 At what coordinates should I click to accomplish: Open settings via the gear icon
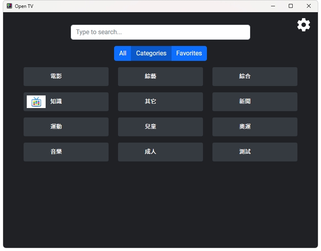point(303,25)
